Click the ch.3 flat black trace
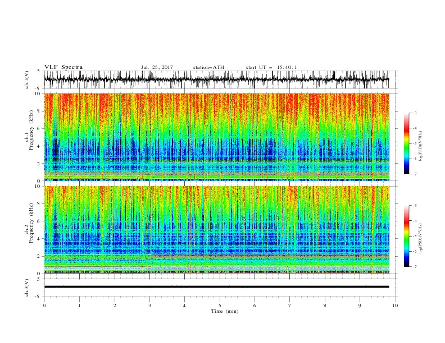The height and width of the screenshot is (343, 445). (216, 287)
